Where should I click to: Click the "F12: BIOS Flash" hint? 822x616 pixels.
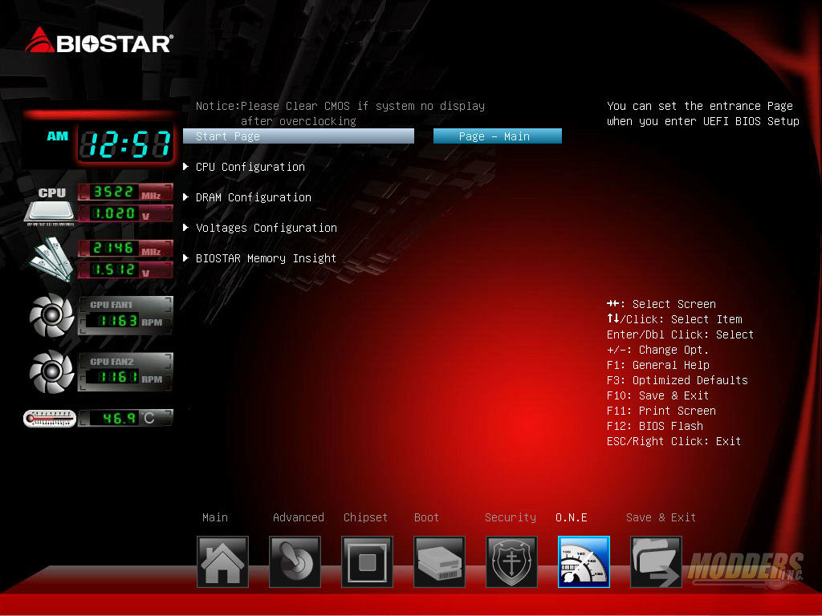tap(655, 425)
